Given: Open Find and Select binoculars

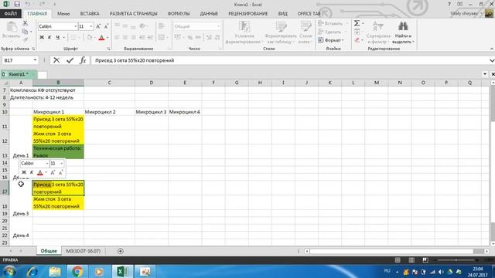Looking at the screenshot, I should tap(403, 32).
